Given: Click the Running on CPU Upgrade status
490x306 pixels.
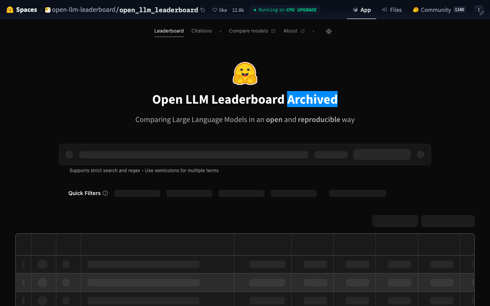Looking at the screenshot, I should coord(285,10).
